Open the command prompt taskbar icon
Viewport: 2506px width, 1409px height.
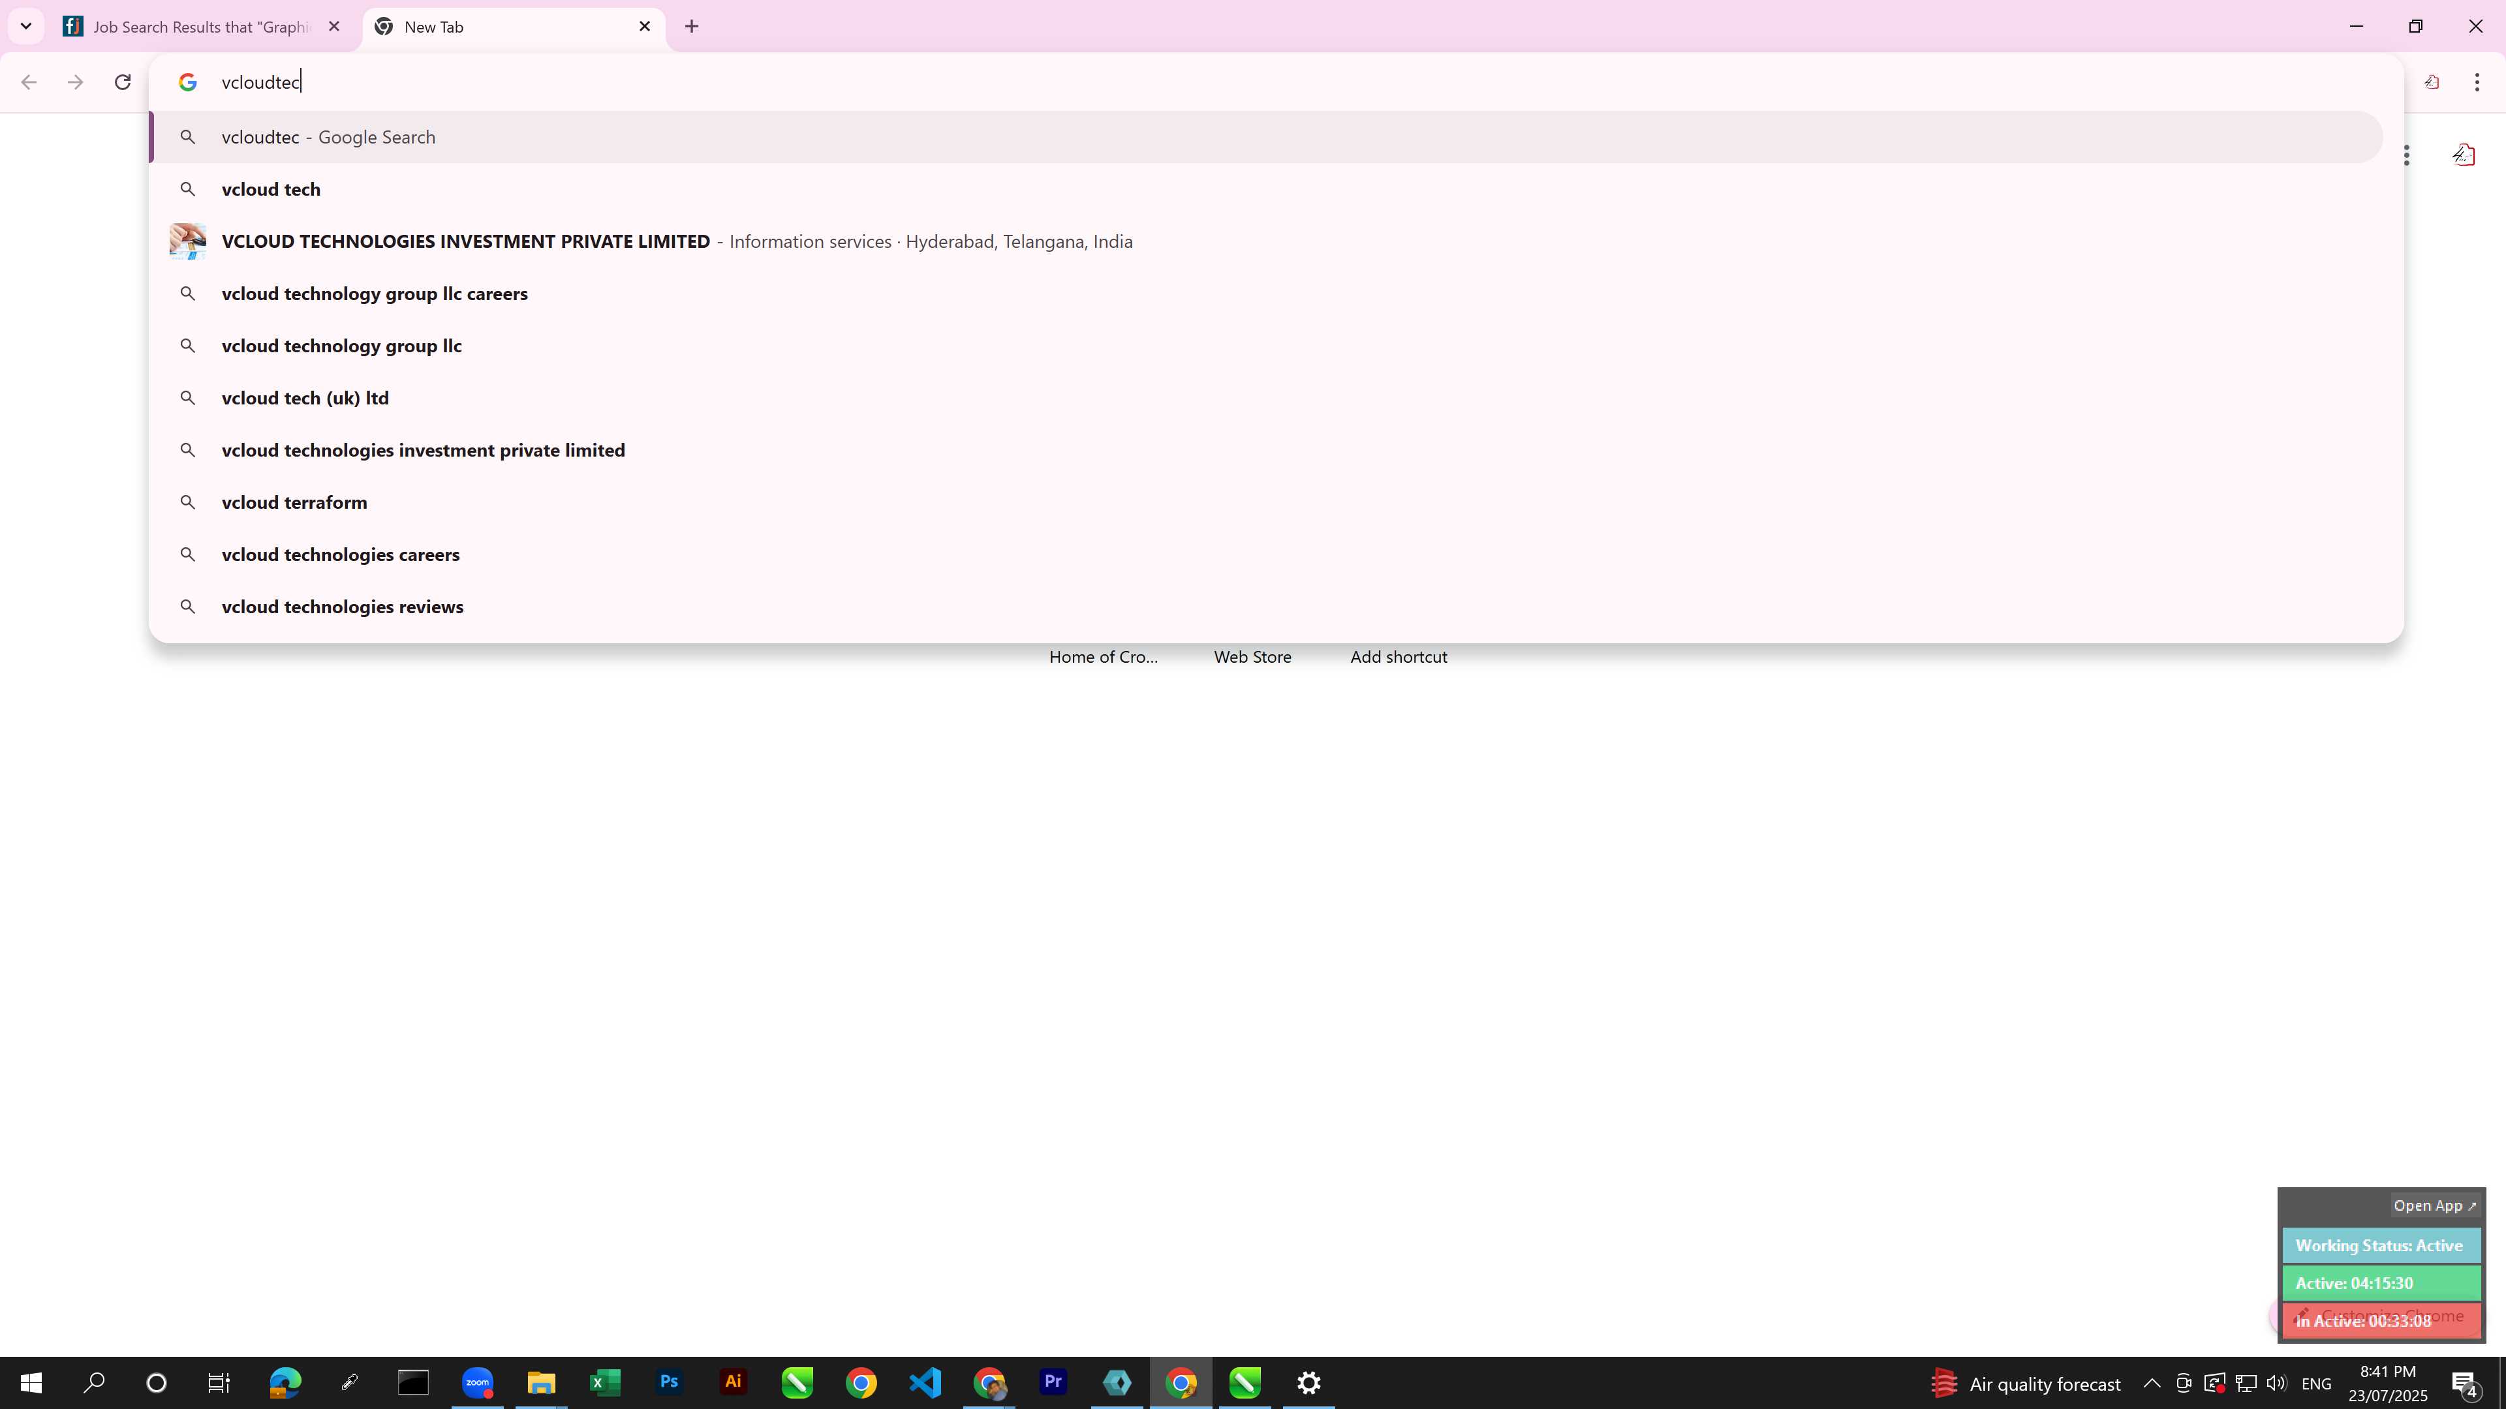(x=414, y=1383)
